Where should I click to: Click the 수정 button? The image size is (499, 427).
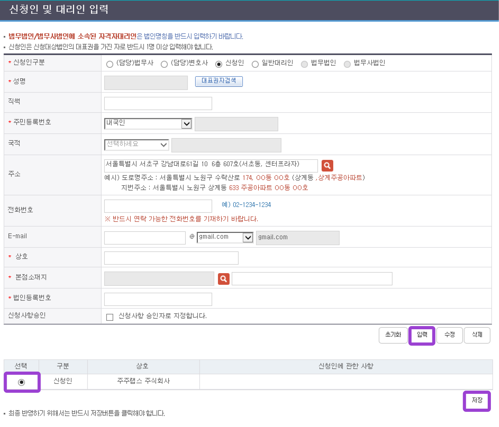[450, 335]
